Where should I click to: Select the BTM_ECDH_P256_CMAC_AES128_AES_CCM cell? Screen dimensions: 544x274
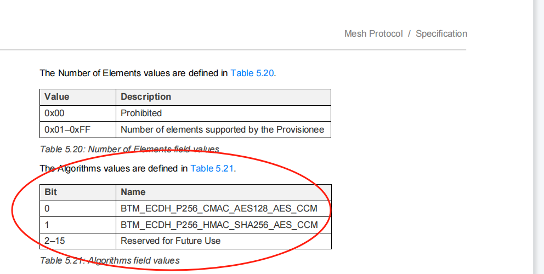pos(223,209)
